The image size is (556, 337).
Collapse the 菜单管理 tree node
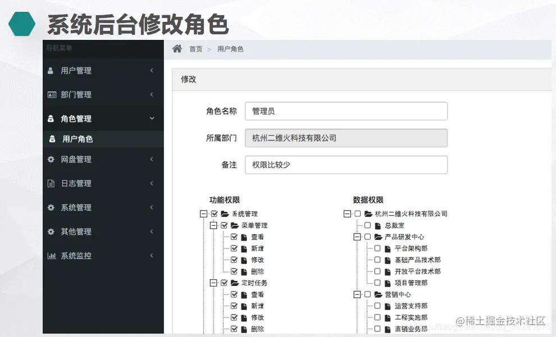point(213,225)
